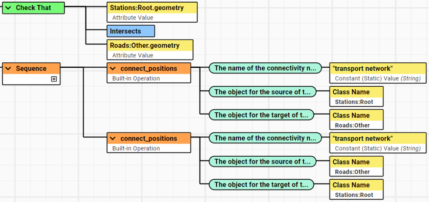
Task: Select the Class Name Stations:Root source node
Action: 356,97
